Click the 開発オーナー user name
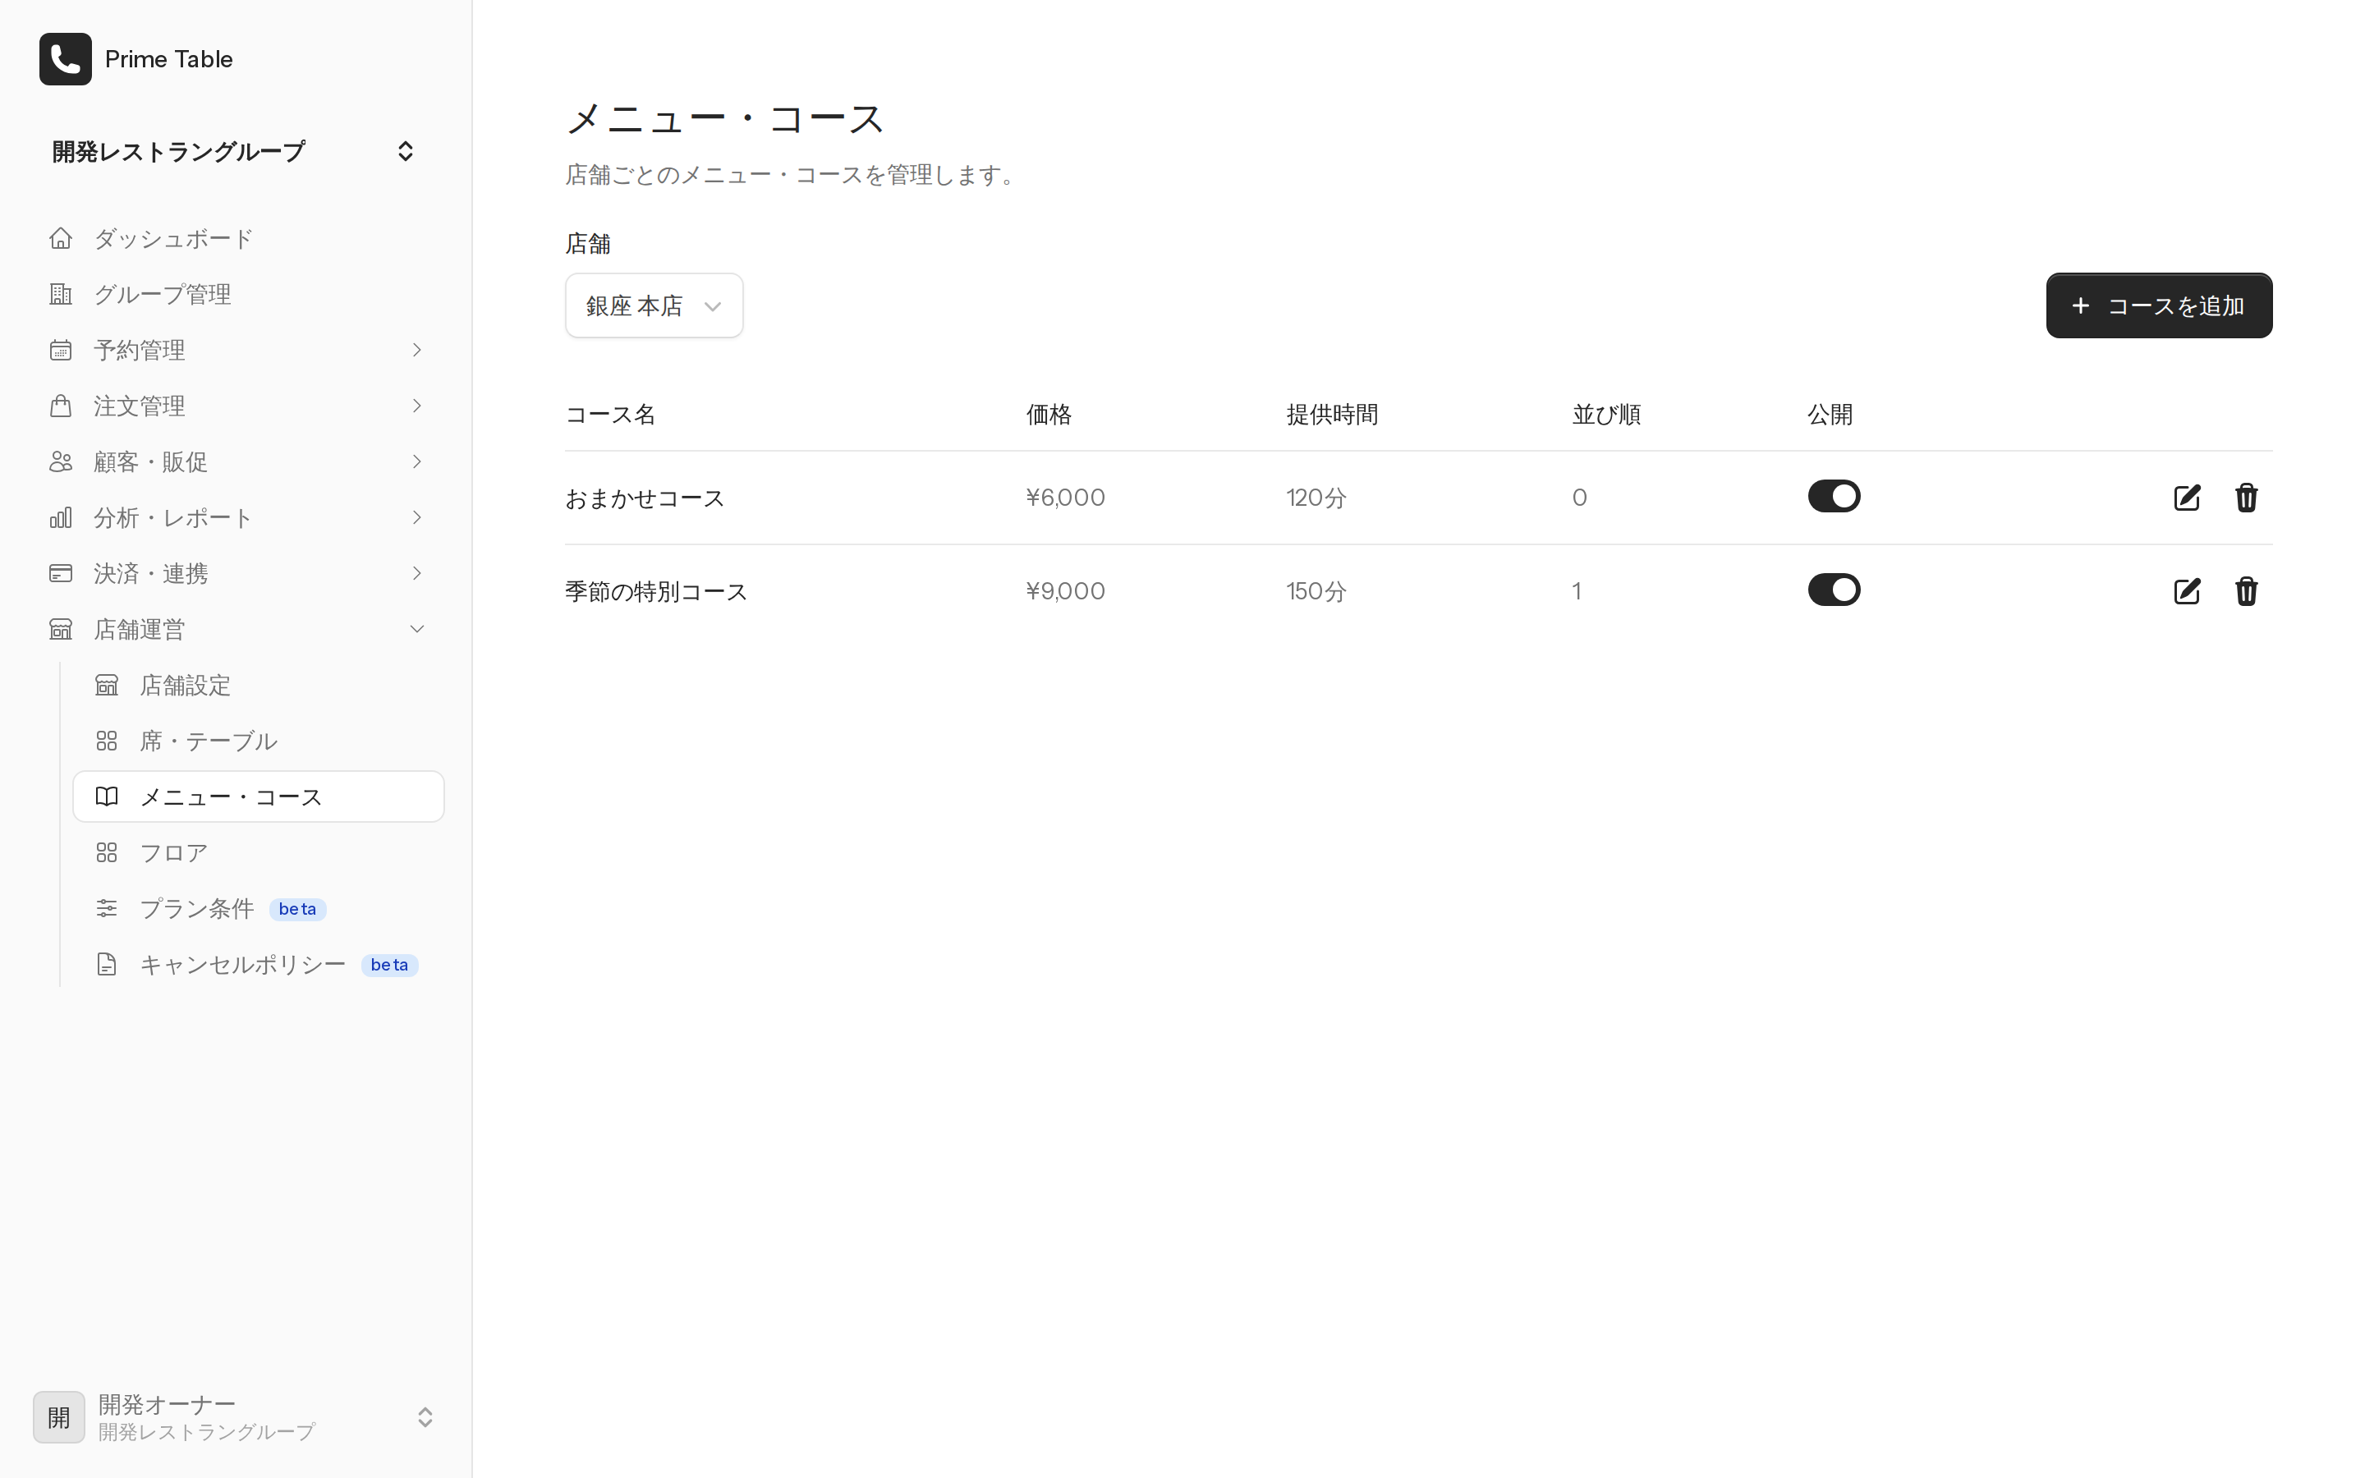The height and width of the screenshot is (1478, 2365). [168, 1405]
